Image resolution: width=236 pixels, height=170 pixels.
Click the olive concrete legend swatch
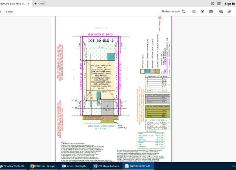[157, 71]
